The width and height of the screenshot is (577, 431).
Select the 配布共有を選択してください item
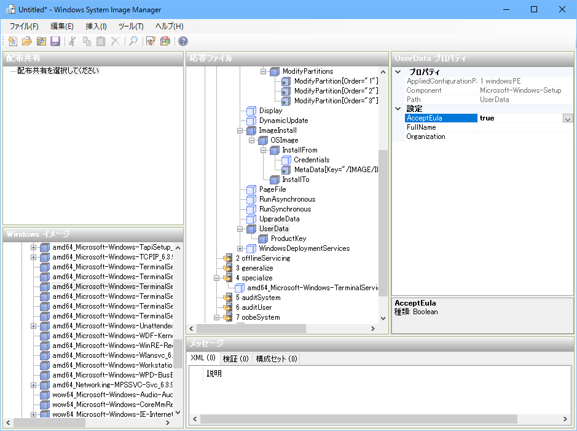58,71
